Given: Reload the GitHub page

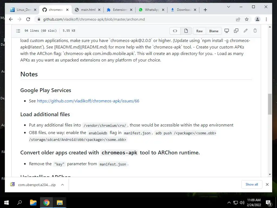Looking at the screenshot, I should pos(28,19).
